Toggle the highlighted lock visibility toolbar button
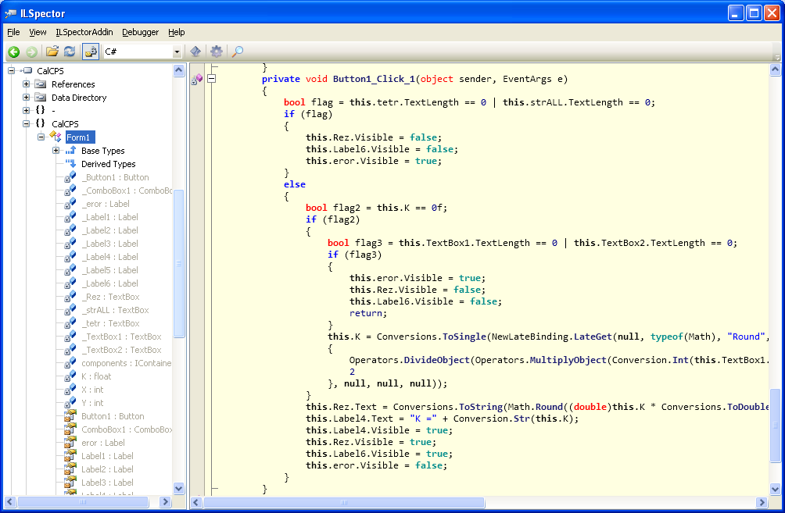The height and width of the screenshot is (513, 785). pos(91,52)
